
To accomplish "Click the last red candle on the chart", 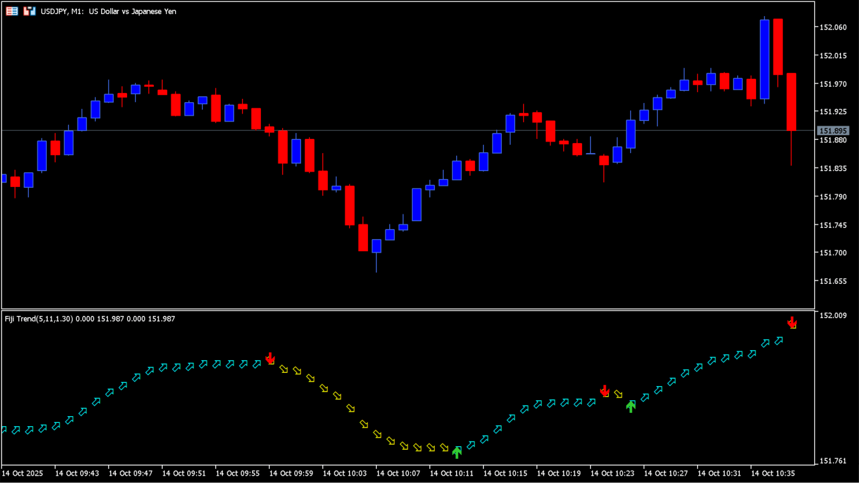I will (x=791, y=102).
